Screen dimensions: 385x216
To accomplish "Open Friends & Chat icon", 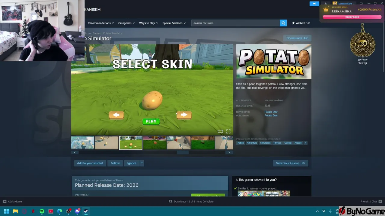I will point(380,202).
